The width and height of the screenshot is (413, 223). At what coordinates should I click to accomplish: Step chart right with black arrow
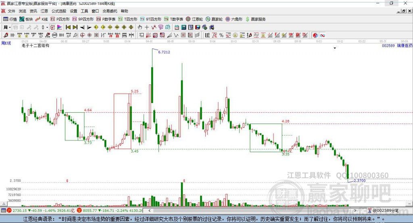coord(89,27)
